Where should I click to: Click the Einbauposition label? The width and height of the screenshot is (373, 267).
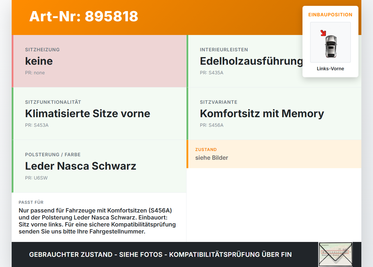pyautogui.click(x=330, y=15)
